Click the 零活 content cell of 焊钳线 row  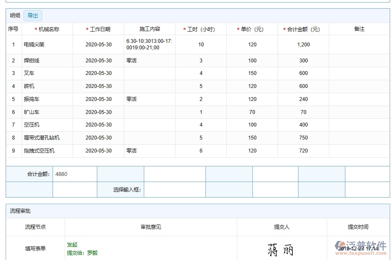pos(133,61)
